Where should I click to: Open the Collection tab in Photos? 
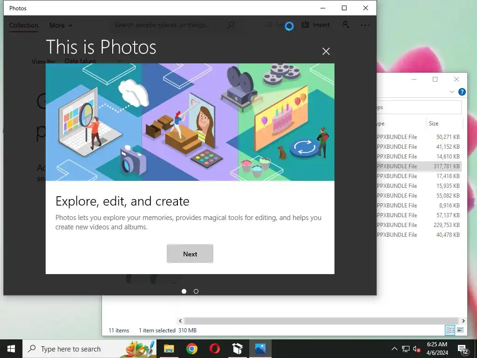[23, 25]
